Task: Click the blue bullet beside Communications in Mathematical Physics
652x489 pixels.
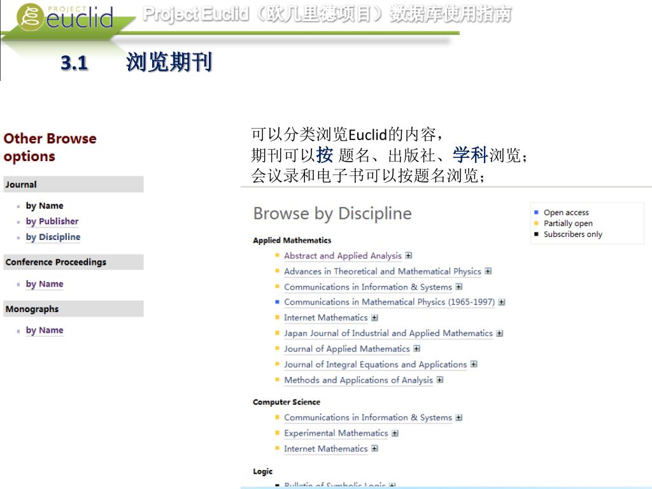Action: pos(278,301)
